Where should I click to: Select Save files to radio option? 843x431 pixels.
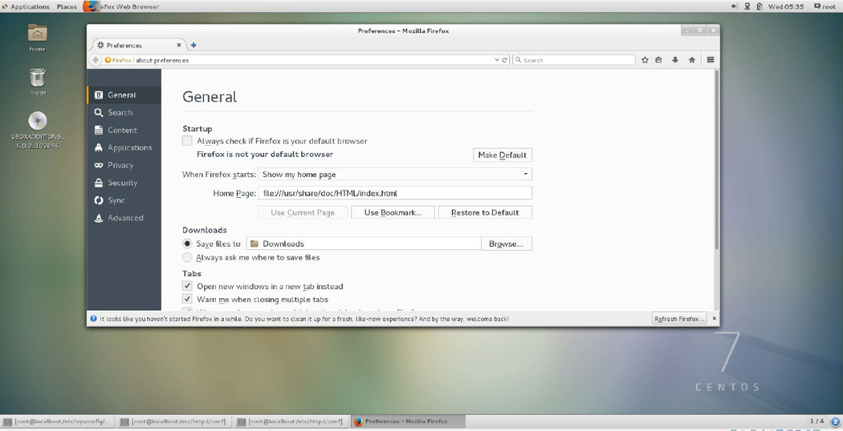[187, 244]
